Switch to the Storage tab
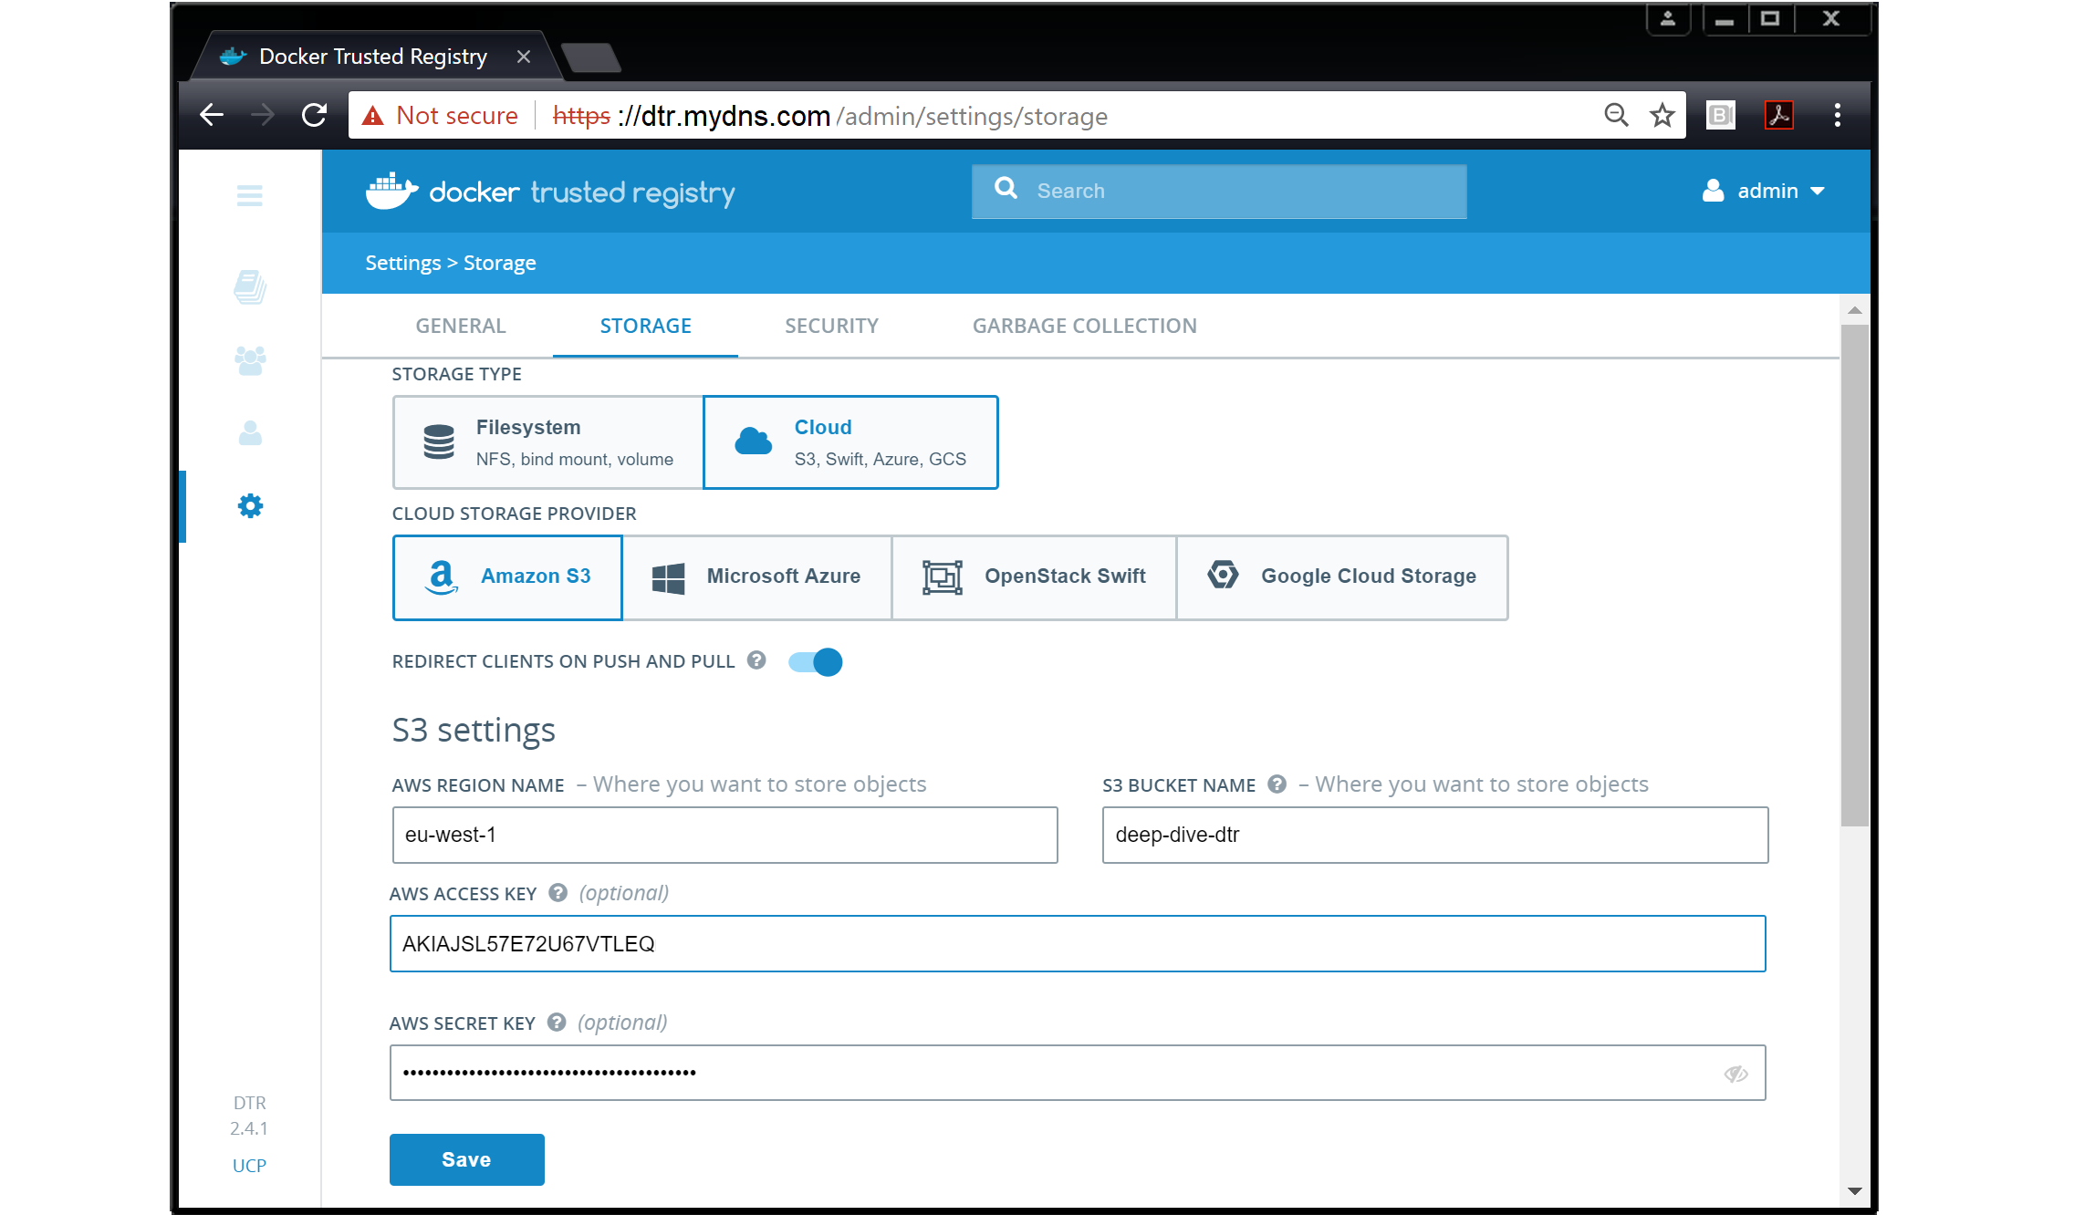 point(645,326)
